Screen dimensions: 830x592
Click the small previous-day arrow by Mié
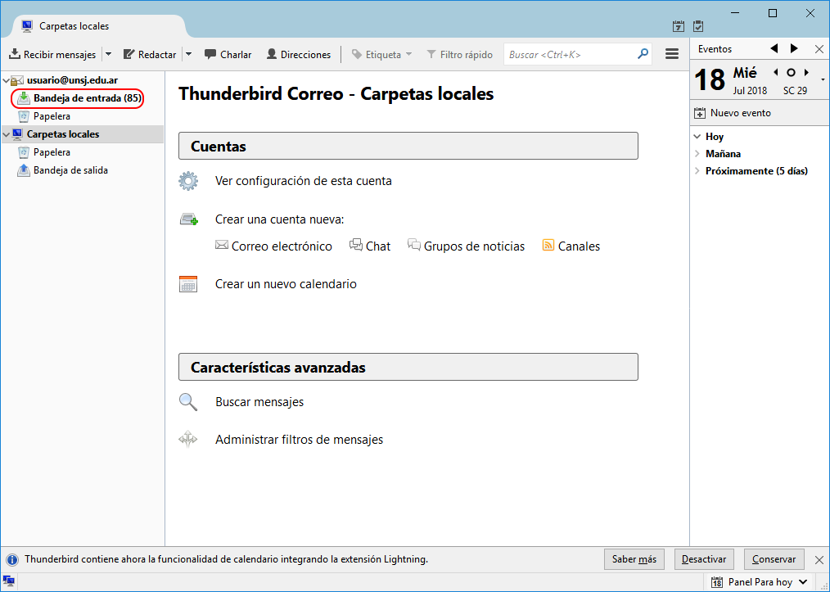pyautogui.click(x=776, y=73)
